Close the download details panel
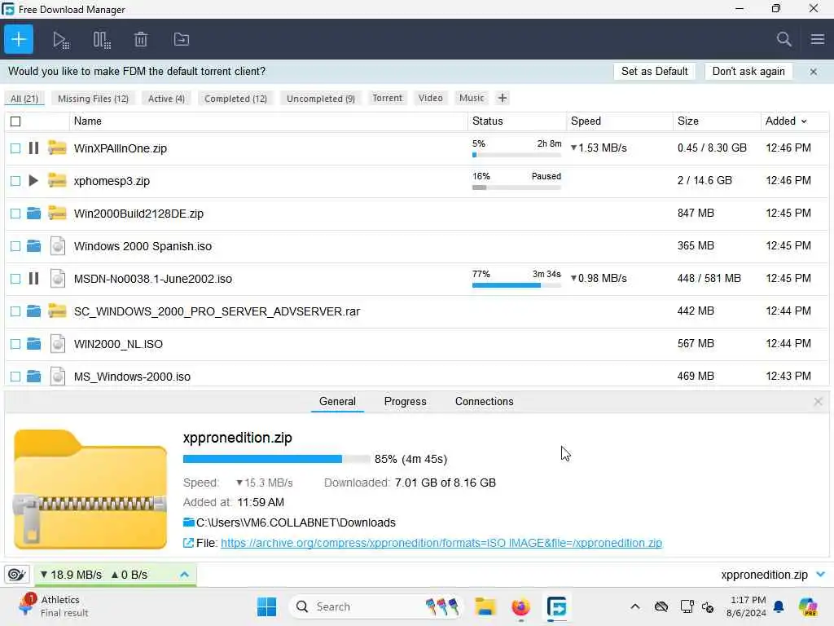This screenshot has width=834, height=626. (x=818, y=401)
